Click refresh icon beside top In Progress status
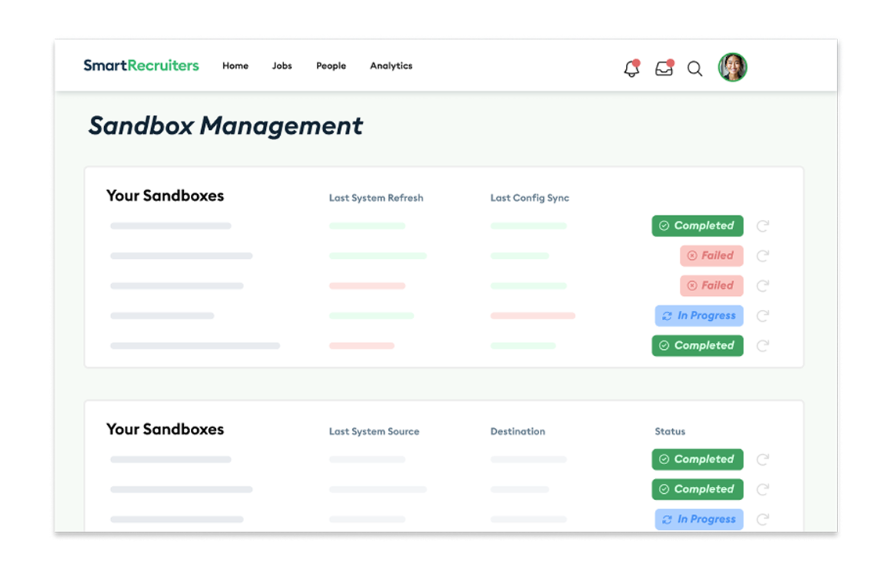881x587 pixels. pyautogui.click(x=763, y=316)
